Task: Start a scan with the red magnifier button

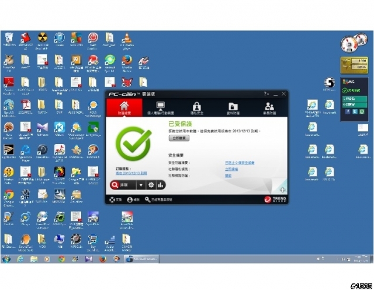Action: (123, 185)
